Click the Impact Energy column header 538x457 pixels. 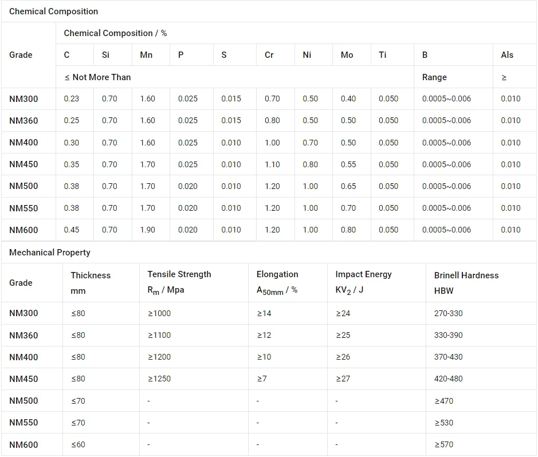pyautogui.click(x=363, y=275)
